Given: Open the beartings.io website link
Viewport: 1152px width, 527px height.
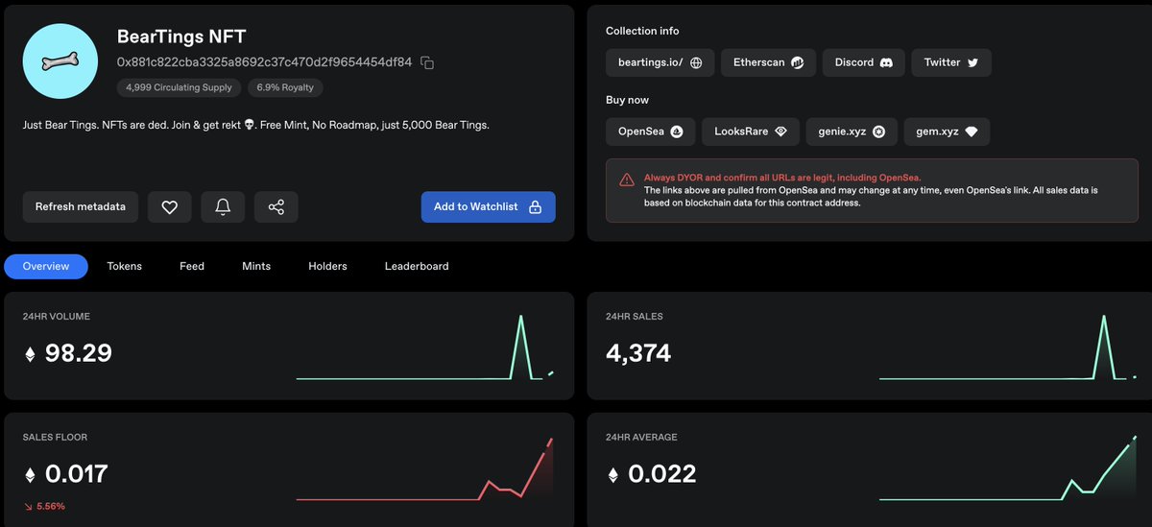Looking at the screenshot, I should (x=660, y=62).
